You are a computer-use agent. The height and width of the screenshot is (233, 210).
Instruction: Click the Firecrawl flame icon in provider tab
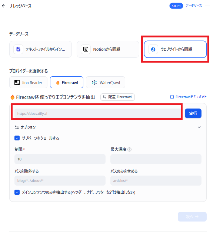click(x=58, y=83)
